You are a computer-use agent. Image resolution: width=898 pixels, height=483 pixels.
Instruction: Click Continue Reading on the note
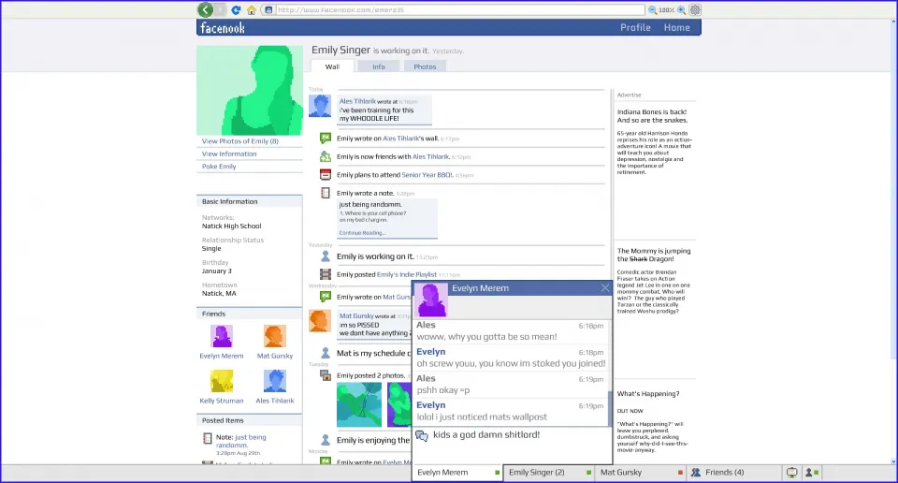363,233
